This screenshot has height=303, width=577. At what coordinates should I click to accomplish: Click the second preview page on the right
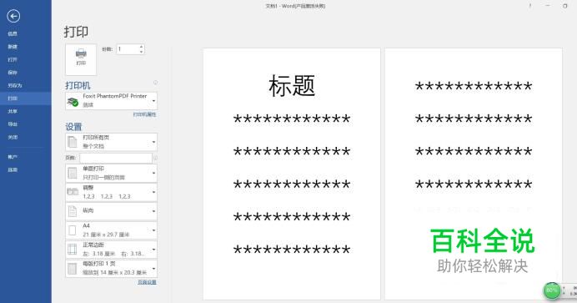click(x=474, y=174)
